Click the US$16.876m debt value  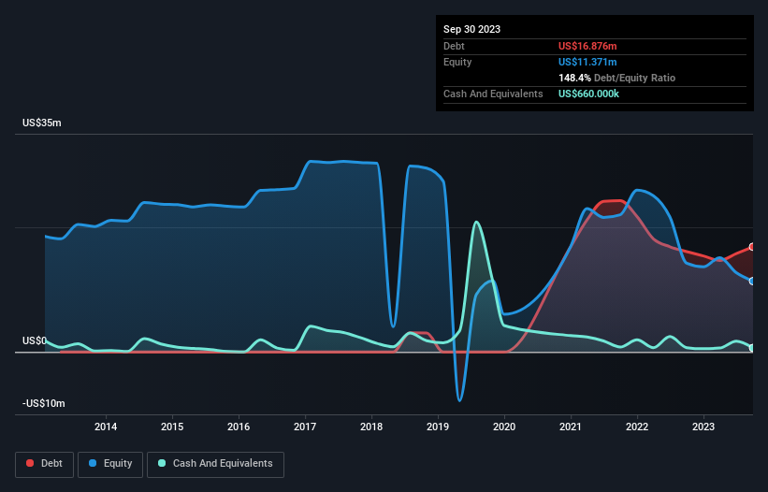(x=587, y=46)
